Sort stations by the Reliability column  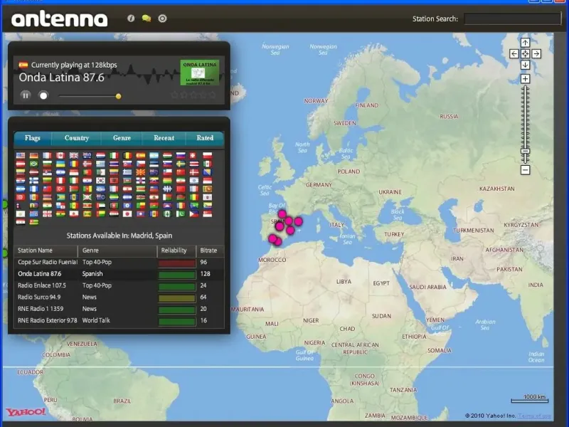(176, 251)
